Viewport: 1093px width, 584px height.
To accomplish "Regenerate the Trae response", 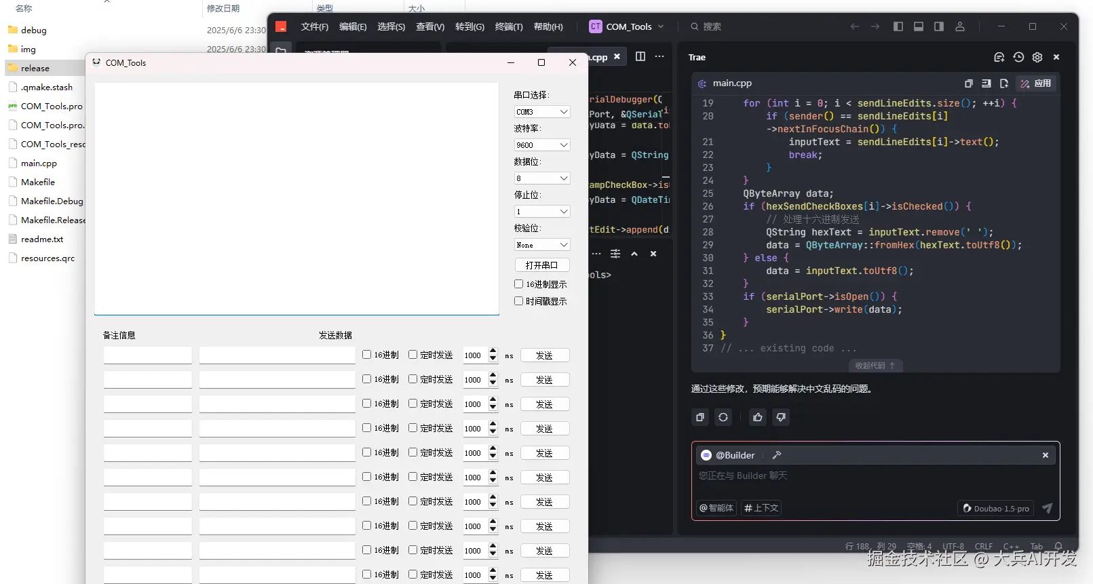I will (x=723, y=417).
